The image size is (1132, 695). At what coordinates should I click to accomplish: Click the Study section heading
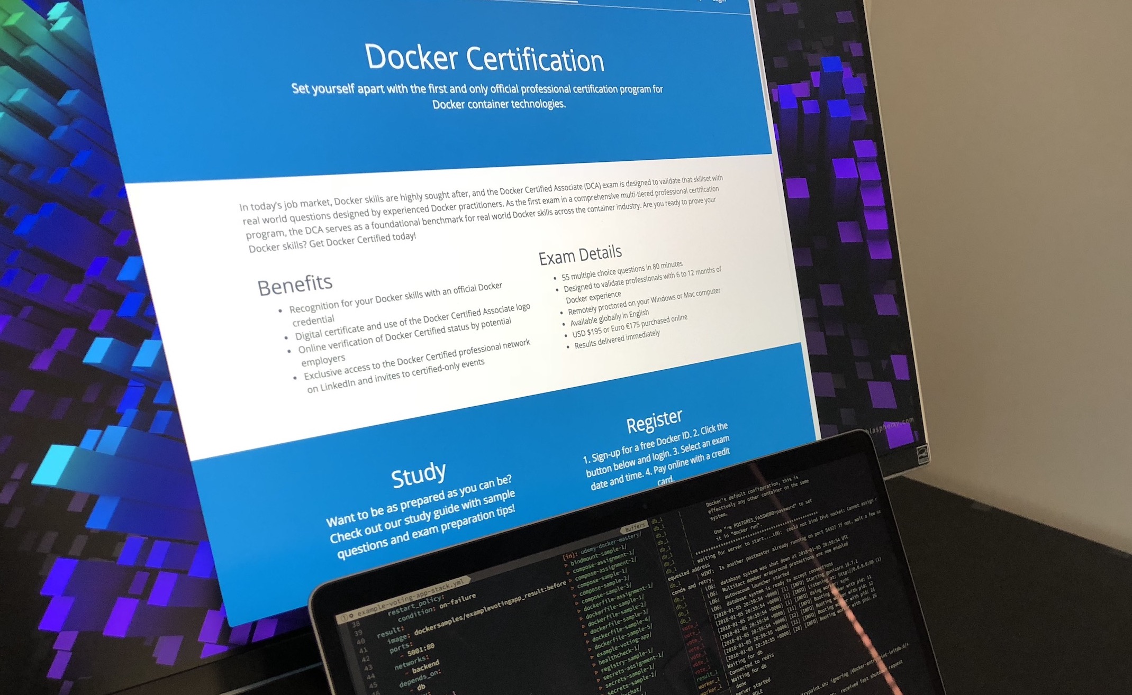pos(418,474)
